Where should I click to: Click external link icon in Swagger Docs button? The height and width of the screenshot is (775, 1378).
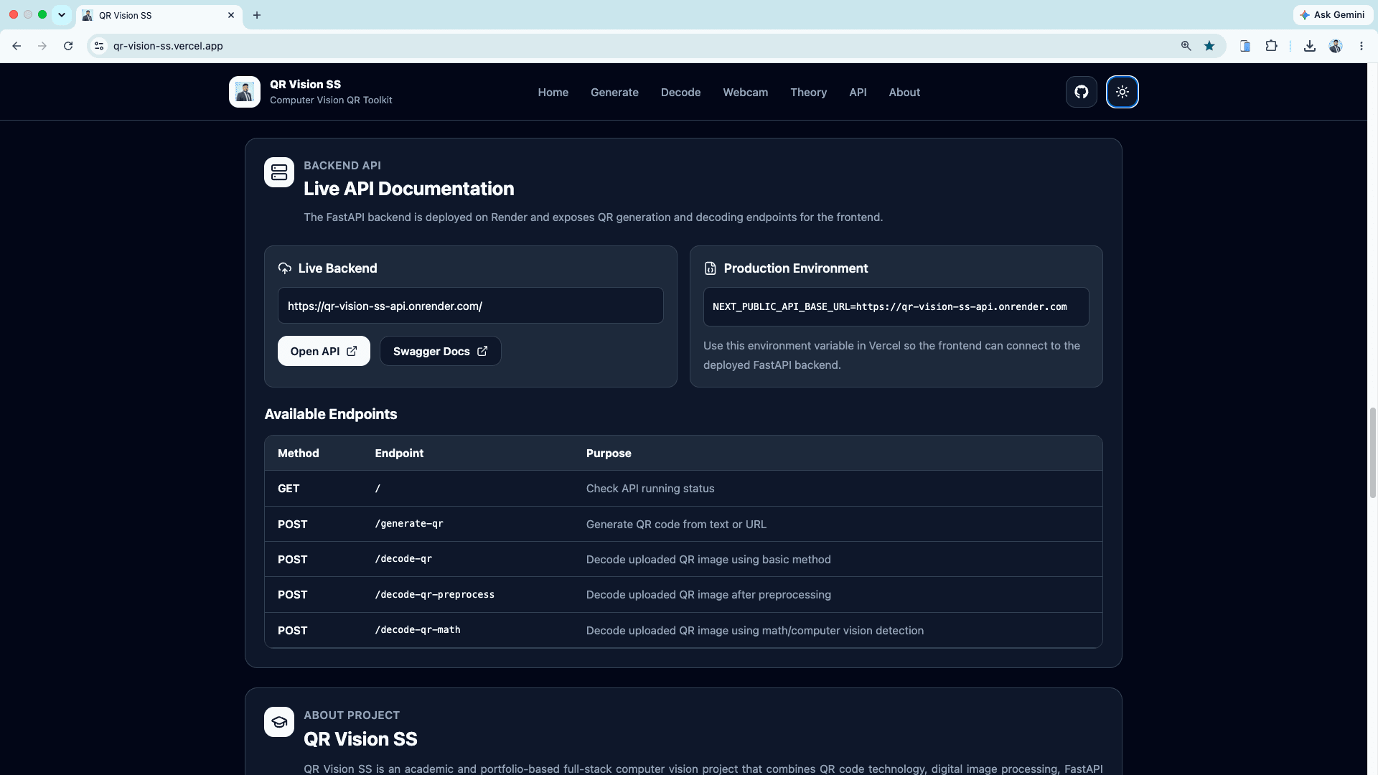click(482, 351)
